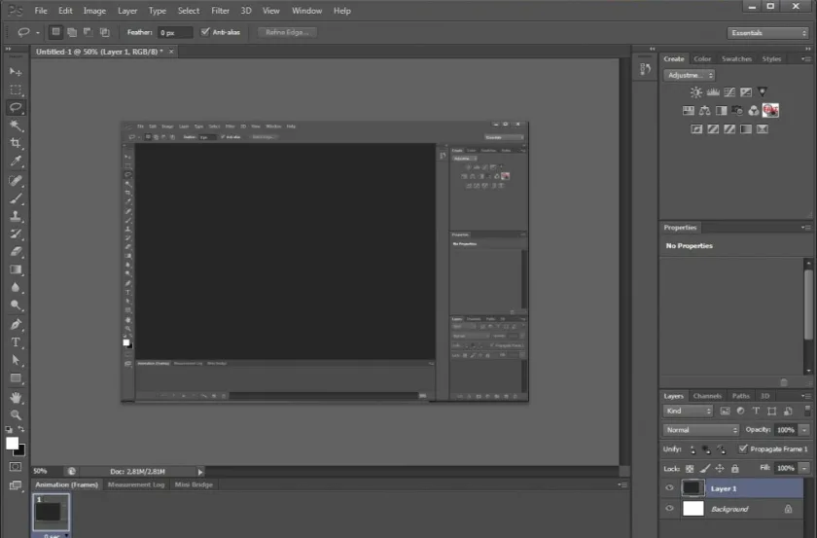Switch to the Mini Bridge tab
This screenshot has height=538, width=817.
[x=194, y=484]
